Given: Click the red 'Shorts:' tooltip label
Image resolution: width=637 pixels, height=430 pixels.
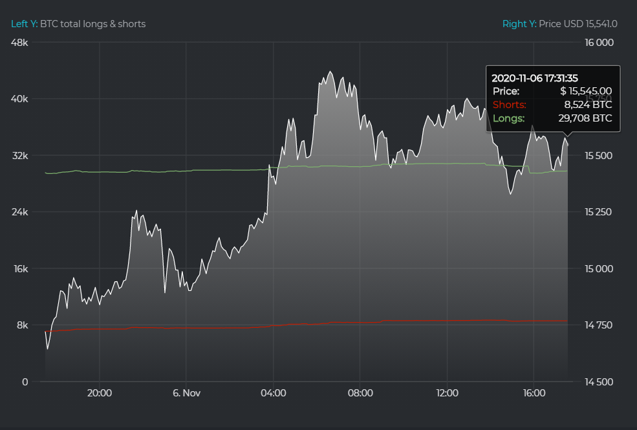Looking at the screenshot, I should (x=510, y=105).
